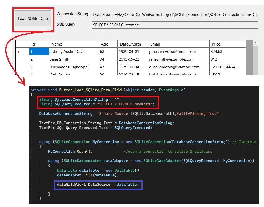Sort by the Email column header
The height and width of the screenshot is (207, 264).
(179, 44)
